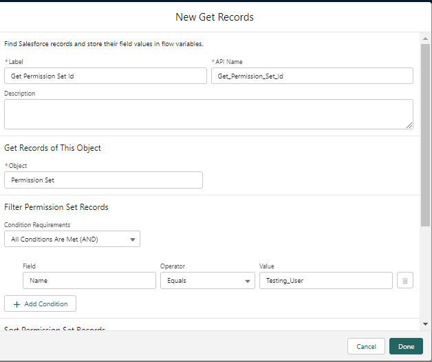Click the Get Records of This Object heading
The width and height of the screenshot is (432, 362).
coord(53,148)
